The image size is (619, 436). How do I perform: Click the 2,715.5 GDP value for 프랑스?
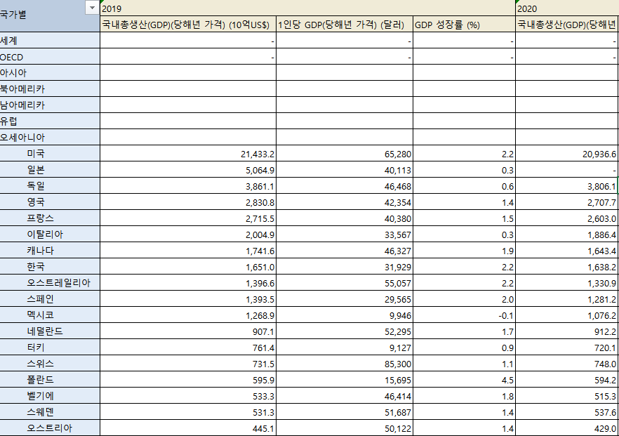click(x=188, y=219)
